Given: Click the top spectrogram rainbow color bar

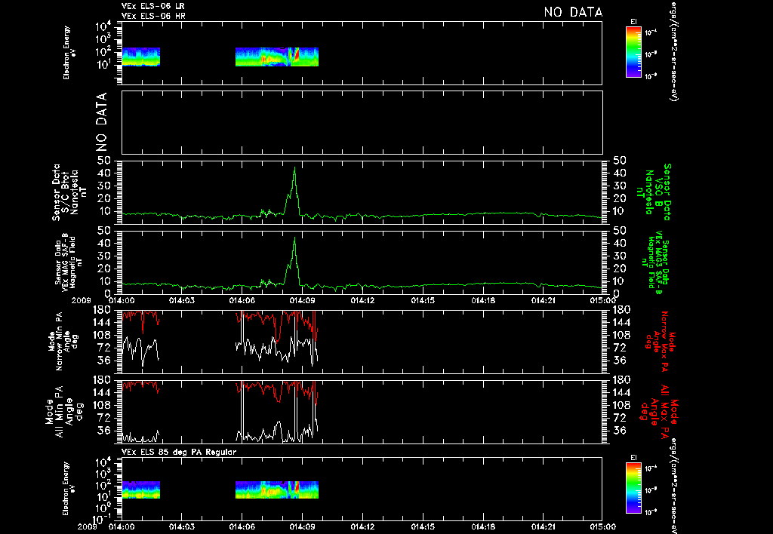Looking at the screenshot, I should click(x=633, y=52).
